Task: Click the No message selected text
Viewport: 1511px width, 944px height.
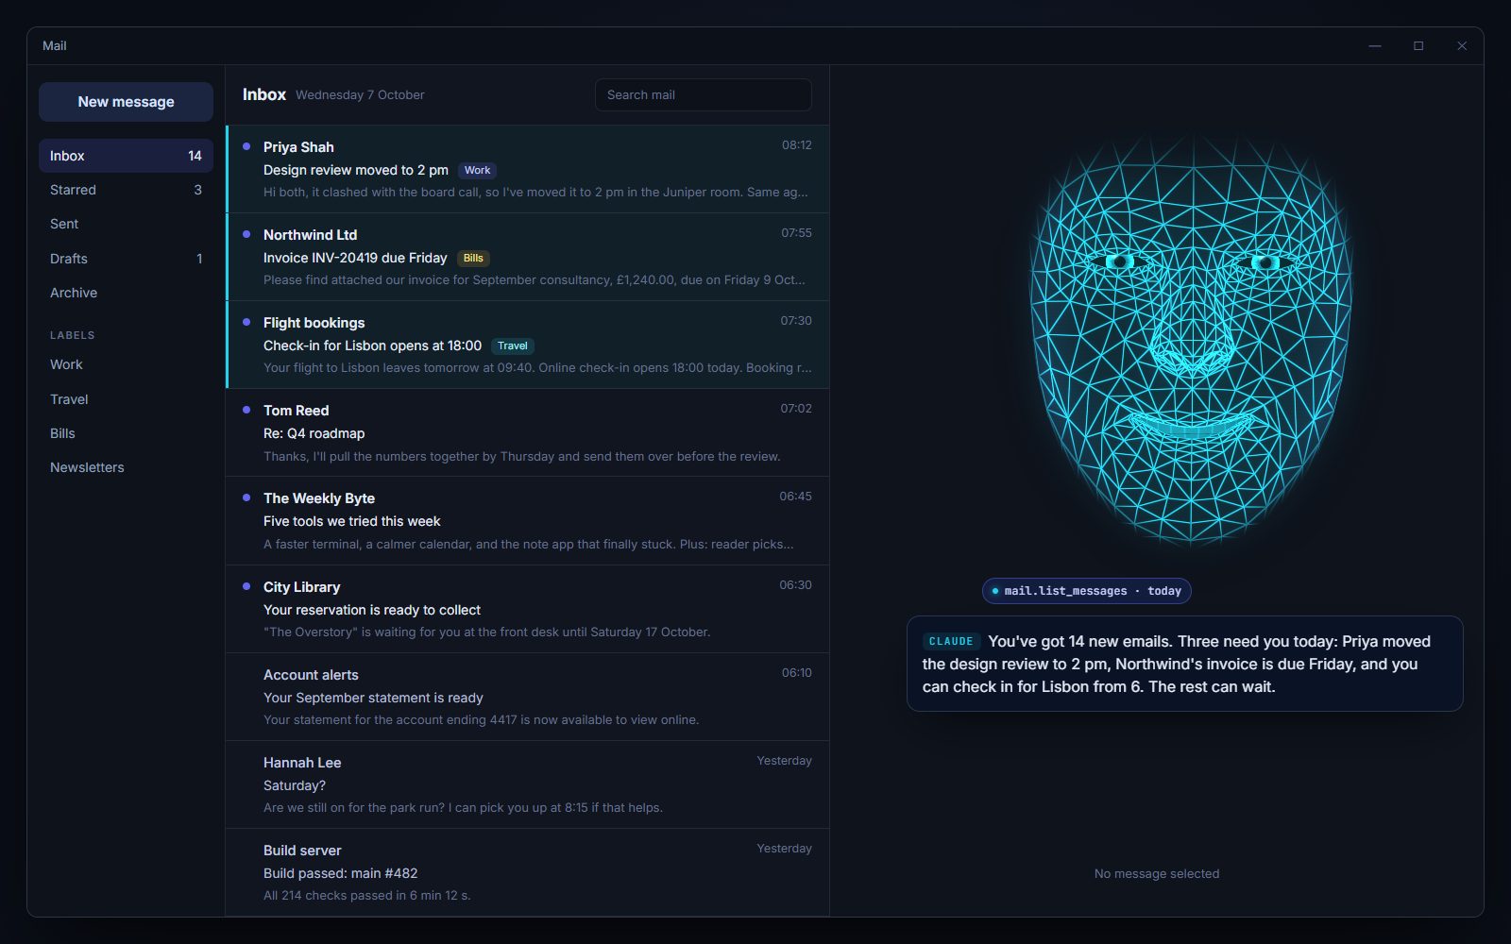Action: click(x=1156, y=874)
